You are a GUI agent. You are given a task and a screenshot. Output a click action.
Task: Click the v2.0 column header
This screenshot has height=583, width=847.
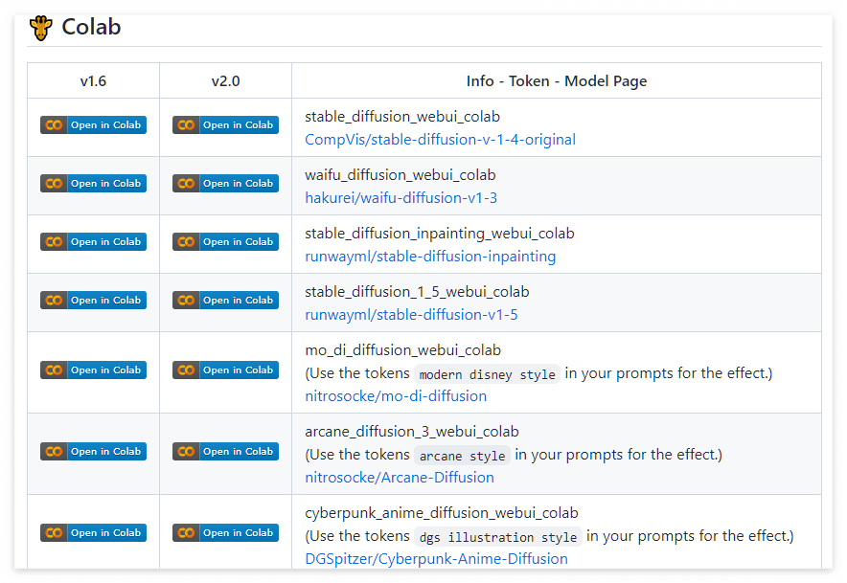tap(225, 81)
